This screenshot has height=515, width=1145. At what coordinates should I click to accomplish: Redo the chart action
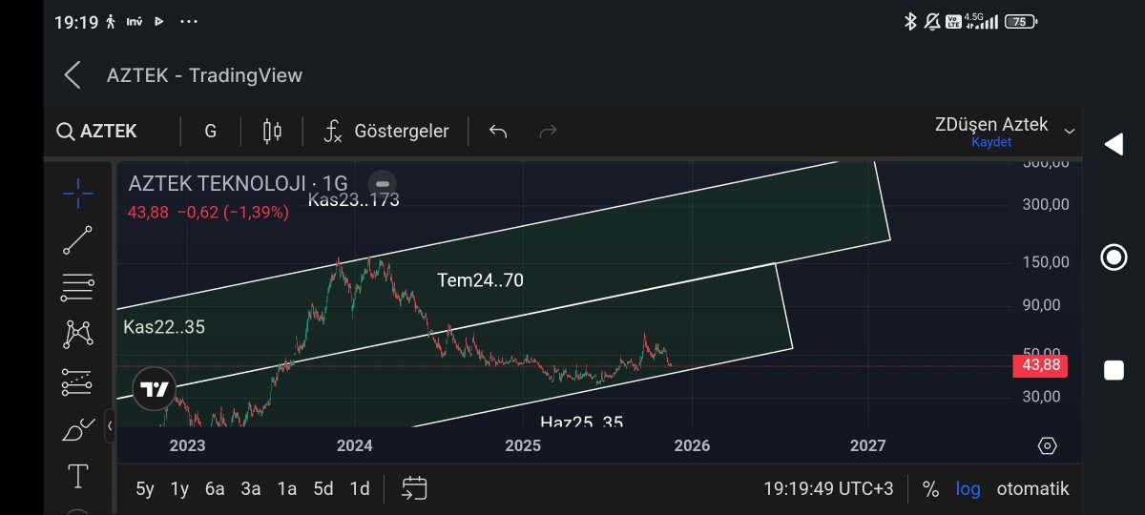click(548, 132)
